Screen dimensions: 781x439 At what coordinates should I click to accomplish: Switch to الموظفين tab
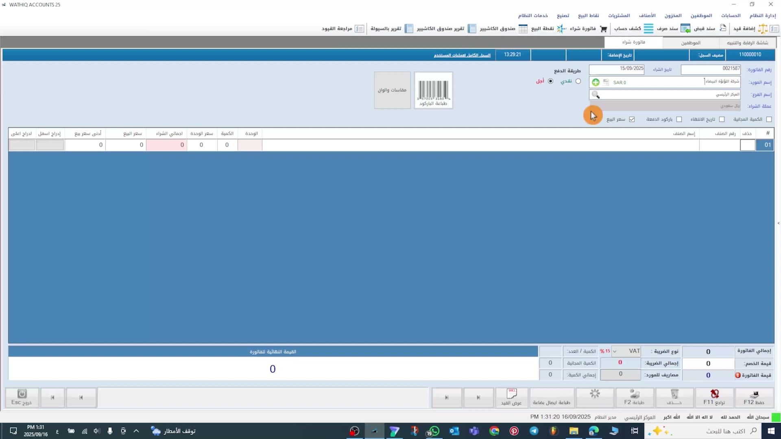(691, 43)
